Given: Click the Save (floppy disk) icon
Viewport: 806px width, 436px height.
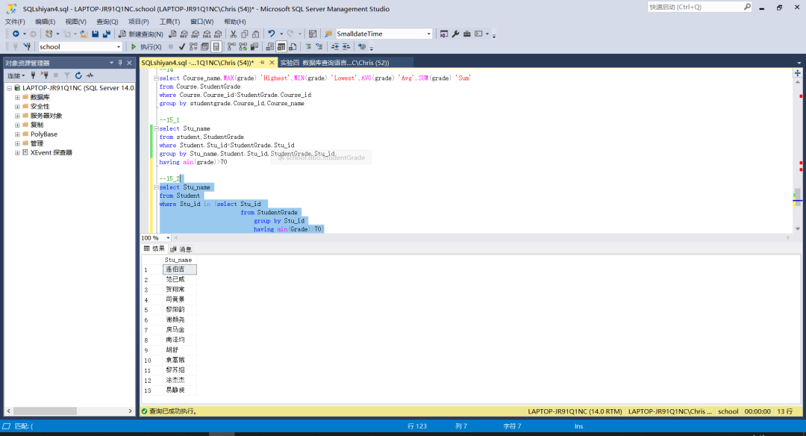Looking at the screenshot, I should click(95, 34).
